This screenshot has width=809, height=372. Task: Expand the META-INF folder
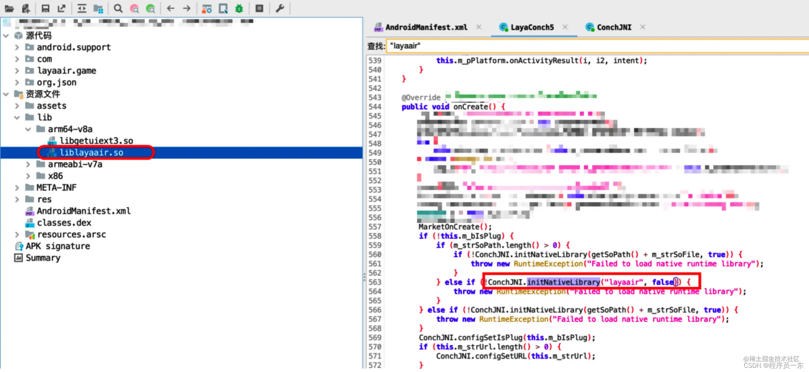tap(17, 188)
